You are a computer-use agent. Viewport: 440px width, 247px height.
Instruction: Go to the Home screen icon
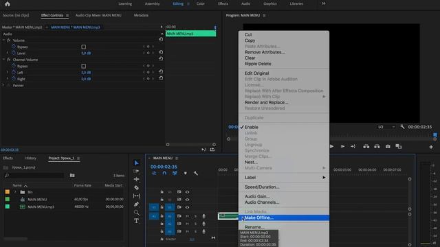[x=8, y=4]
